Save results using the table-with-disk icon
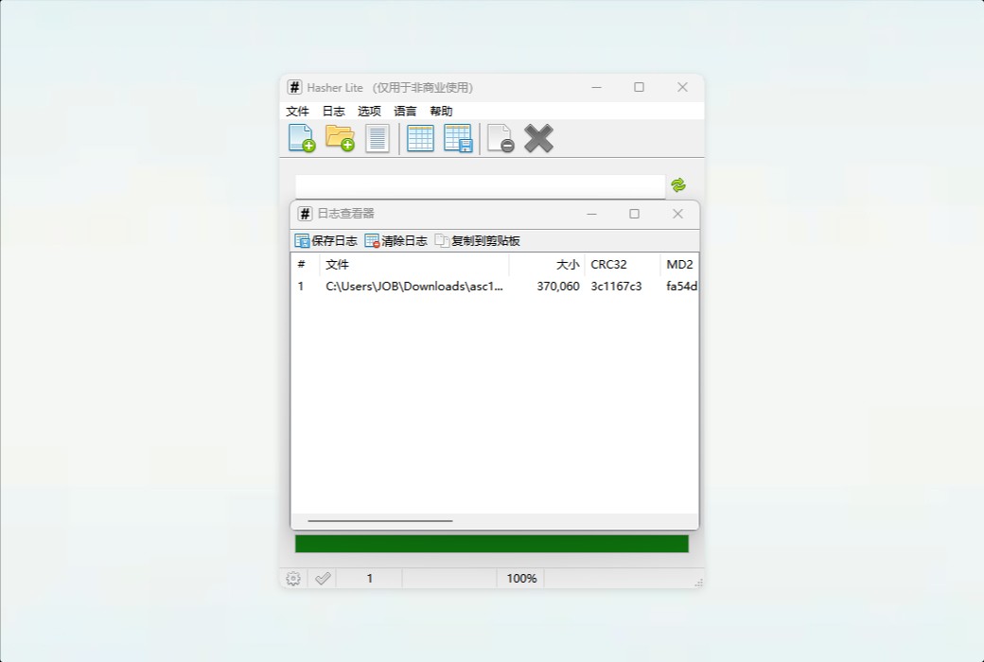Screen dimensions: 984x662 (x=459, y=138)
